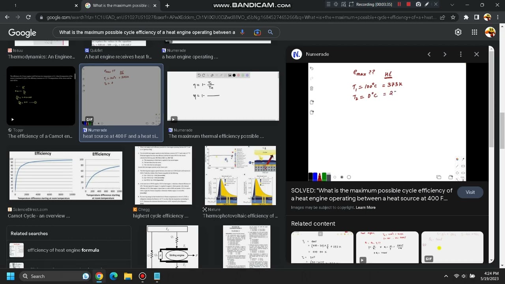Click the Carnot Cycle overview caption
This screenshot has width=505, height=284.
[39, 216]
